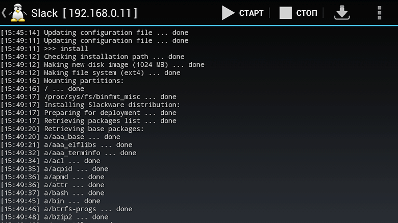
Task: Select '/proc/sys/fs/binfmt_misc ... done' line
Action: click(x=88, y=97)
